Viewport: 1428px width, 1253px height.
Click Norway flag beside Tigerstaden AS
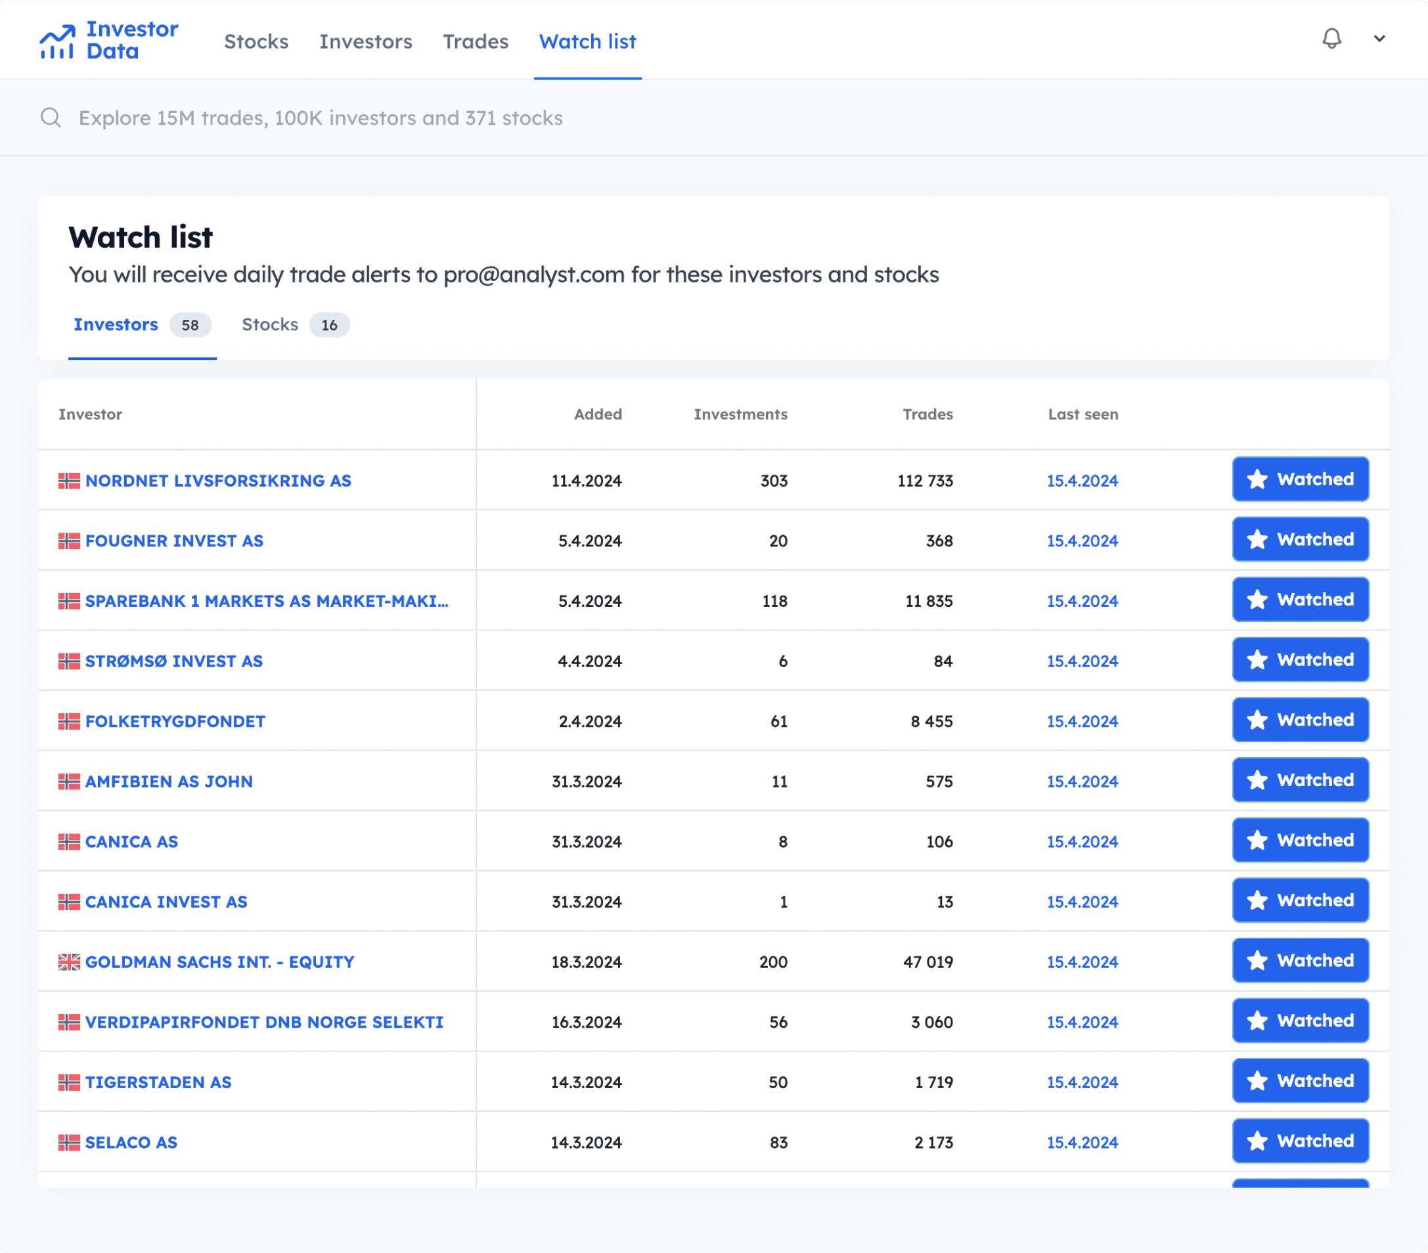click(x=68, y=1081)
